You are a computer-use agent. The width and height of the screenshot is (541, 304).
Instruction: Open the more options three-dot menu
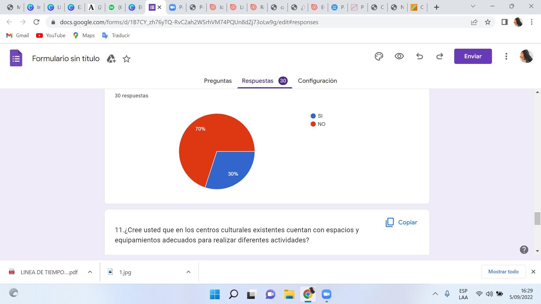(x=506, y=56)
